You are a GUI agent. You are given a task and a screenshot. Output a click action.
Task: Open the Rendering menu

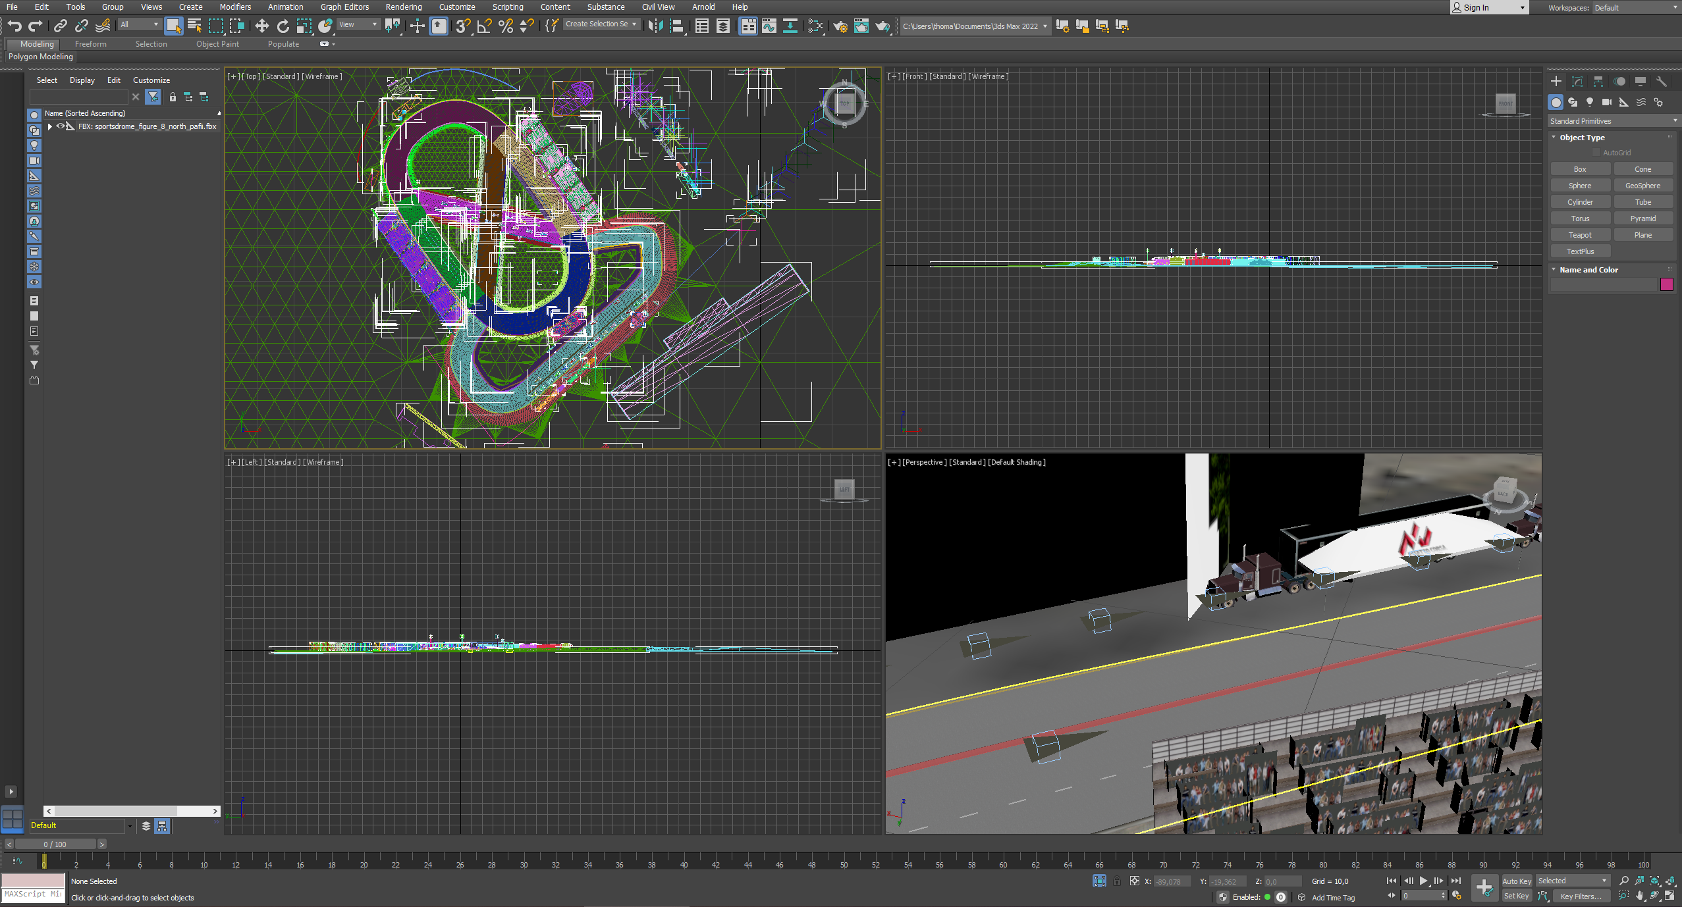click(x=403, y=7)
